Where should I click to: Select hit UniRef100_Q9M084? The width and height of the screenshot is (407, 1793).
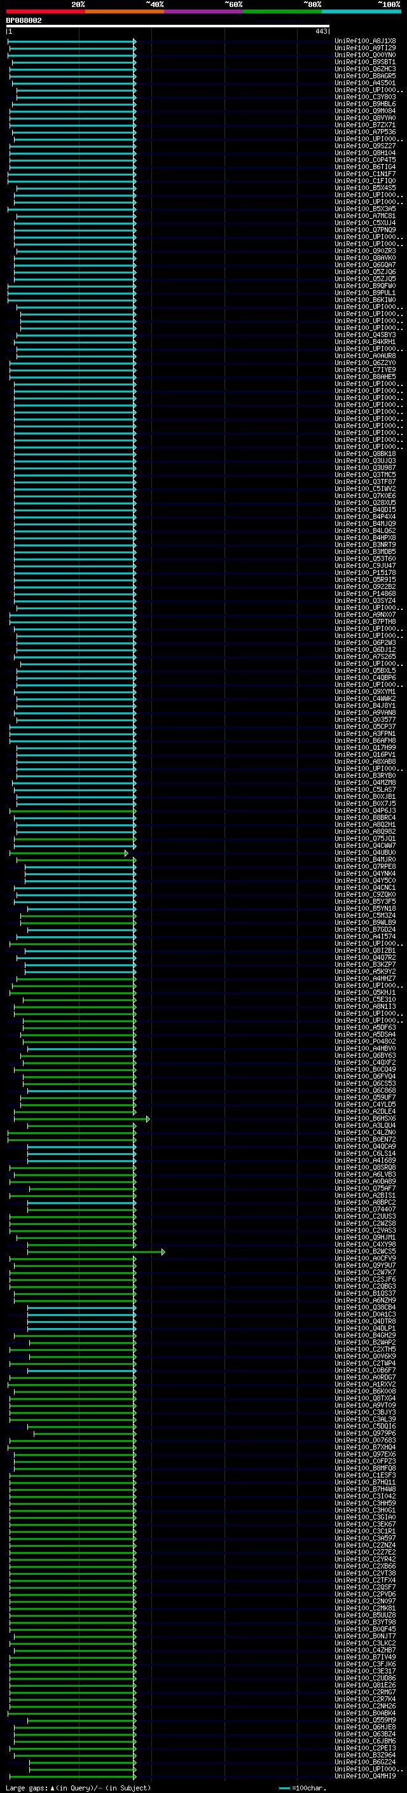tap(365, 111)
